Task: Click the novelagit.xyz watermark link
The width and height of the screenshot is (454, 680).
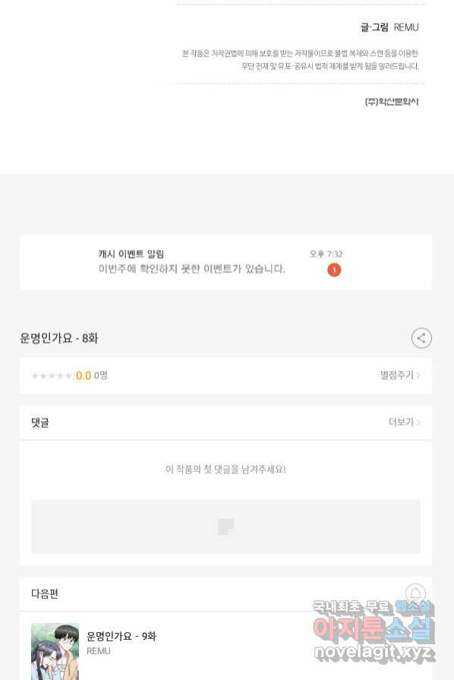Action: pos(373,652)
